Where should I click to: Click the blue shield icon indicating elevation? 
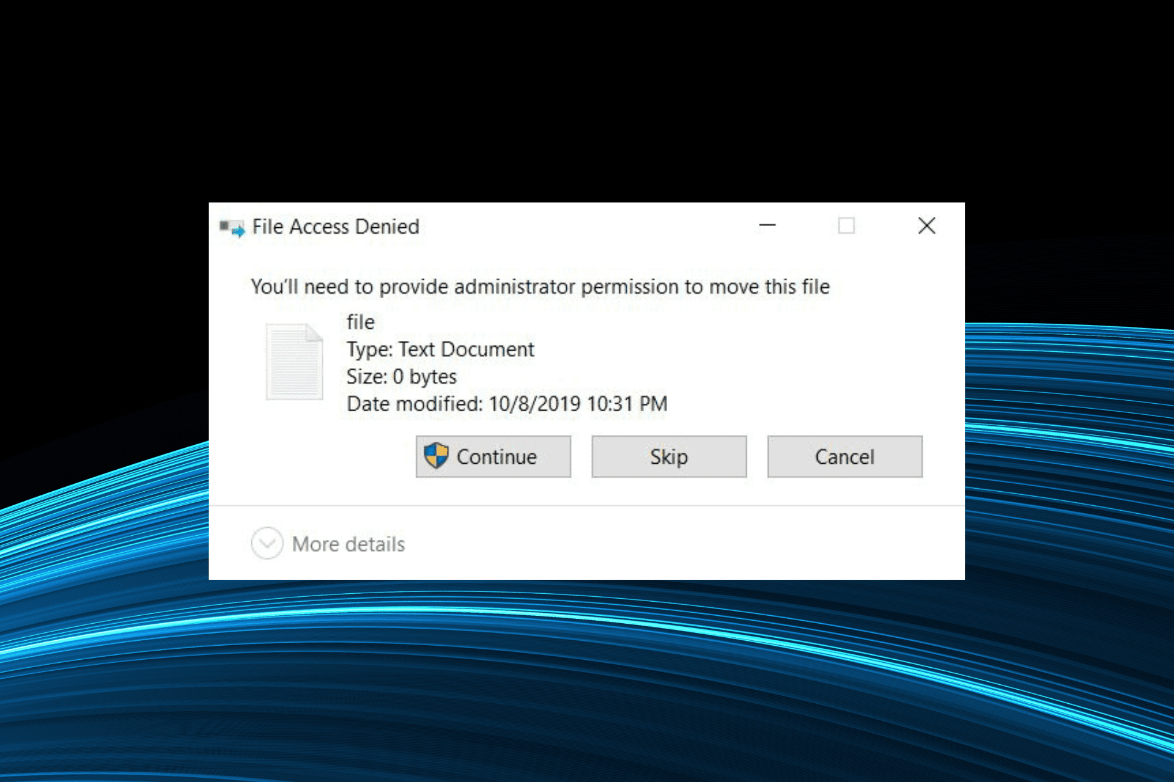pos(435,456)
